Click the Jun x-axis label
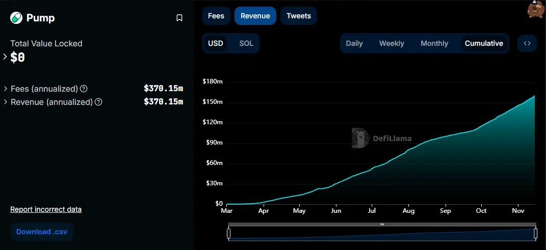This screenshot has width=546, height=250. pyautogui.click(x=336, y=211)
